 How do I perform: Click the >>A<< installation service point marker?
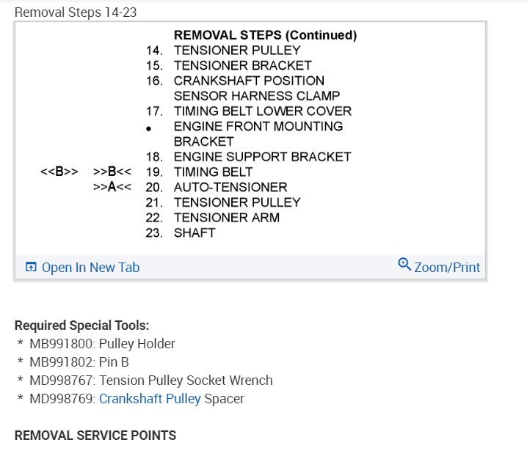tap(112, 187)
